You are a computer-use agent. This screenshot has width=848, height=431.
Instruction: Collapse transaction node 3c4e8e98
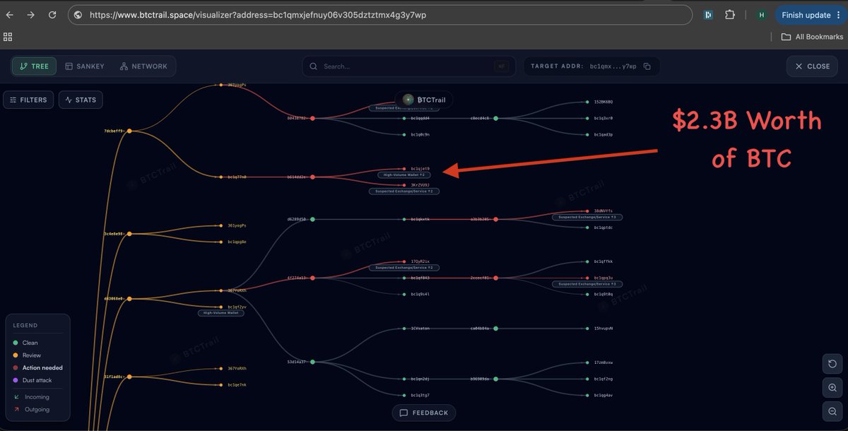click(129, 234)
